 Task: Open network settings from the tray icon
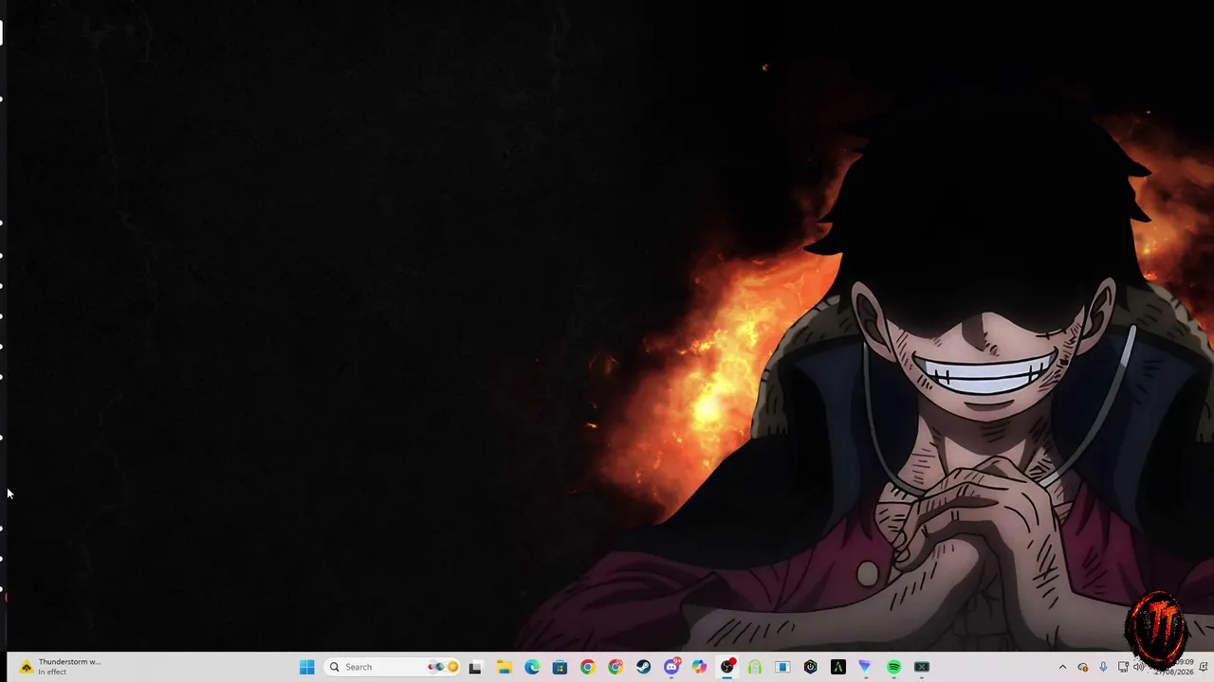click(x=1123, y=667)
